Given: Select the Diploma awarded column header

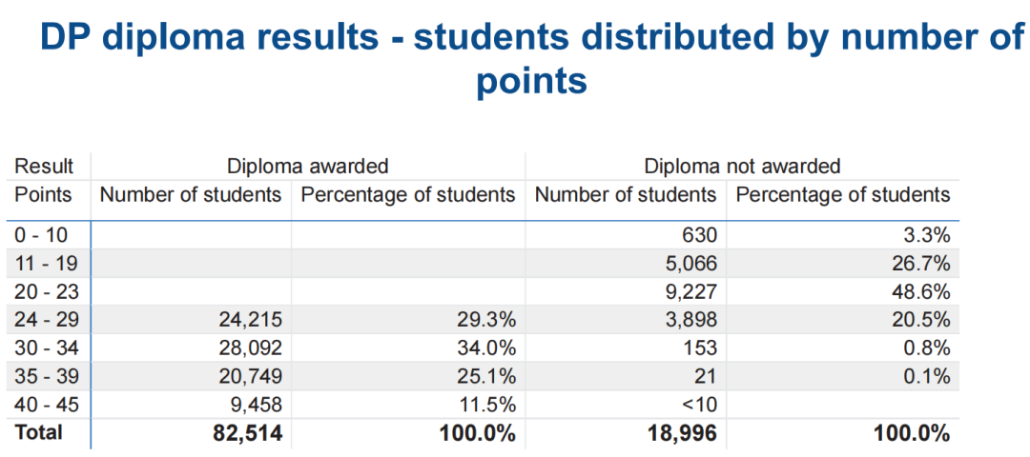Looking at the screenshot, I should click(x=307, y=166).
